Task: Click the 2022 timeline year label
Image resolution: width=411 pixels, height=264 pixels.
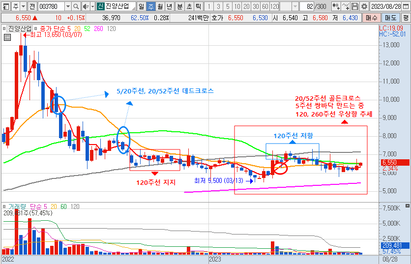Action: point(8,259)
